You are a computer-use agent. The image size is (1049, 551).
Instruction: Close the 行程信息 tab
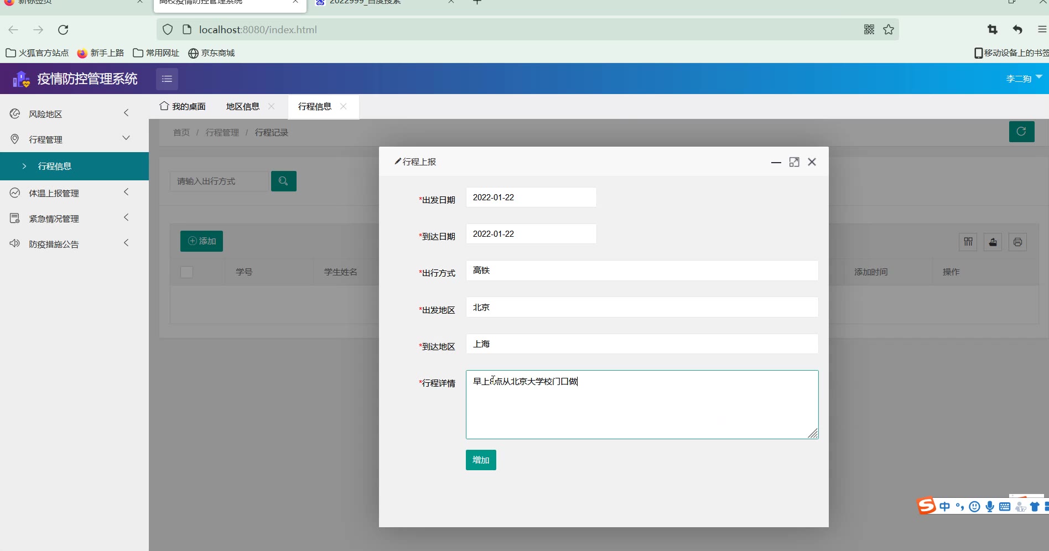pyautogui.click(x=344, y=106)
